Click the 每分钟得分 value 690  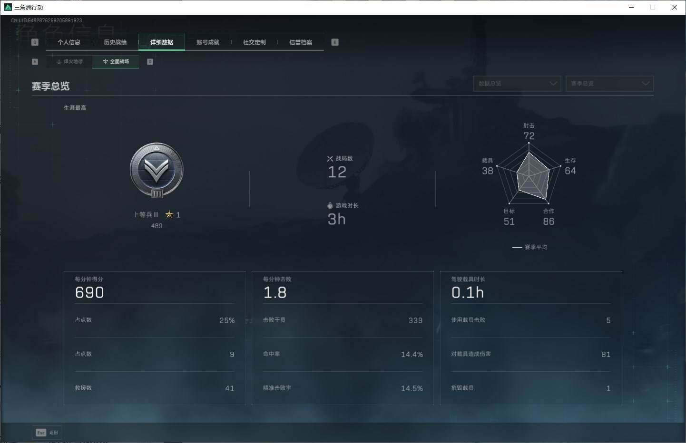tap(89, 293)
